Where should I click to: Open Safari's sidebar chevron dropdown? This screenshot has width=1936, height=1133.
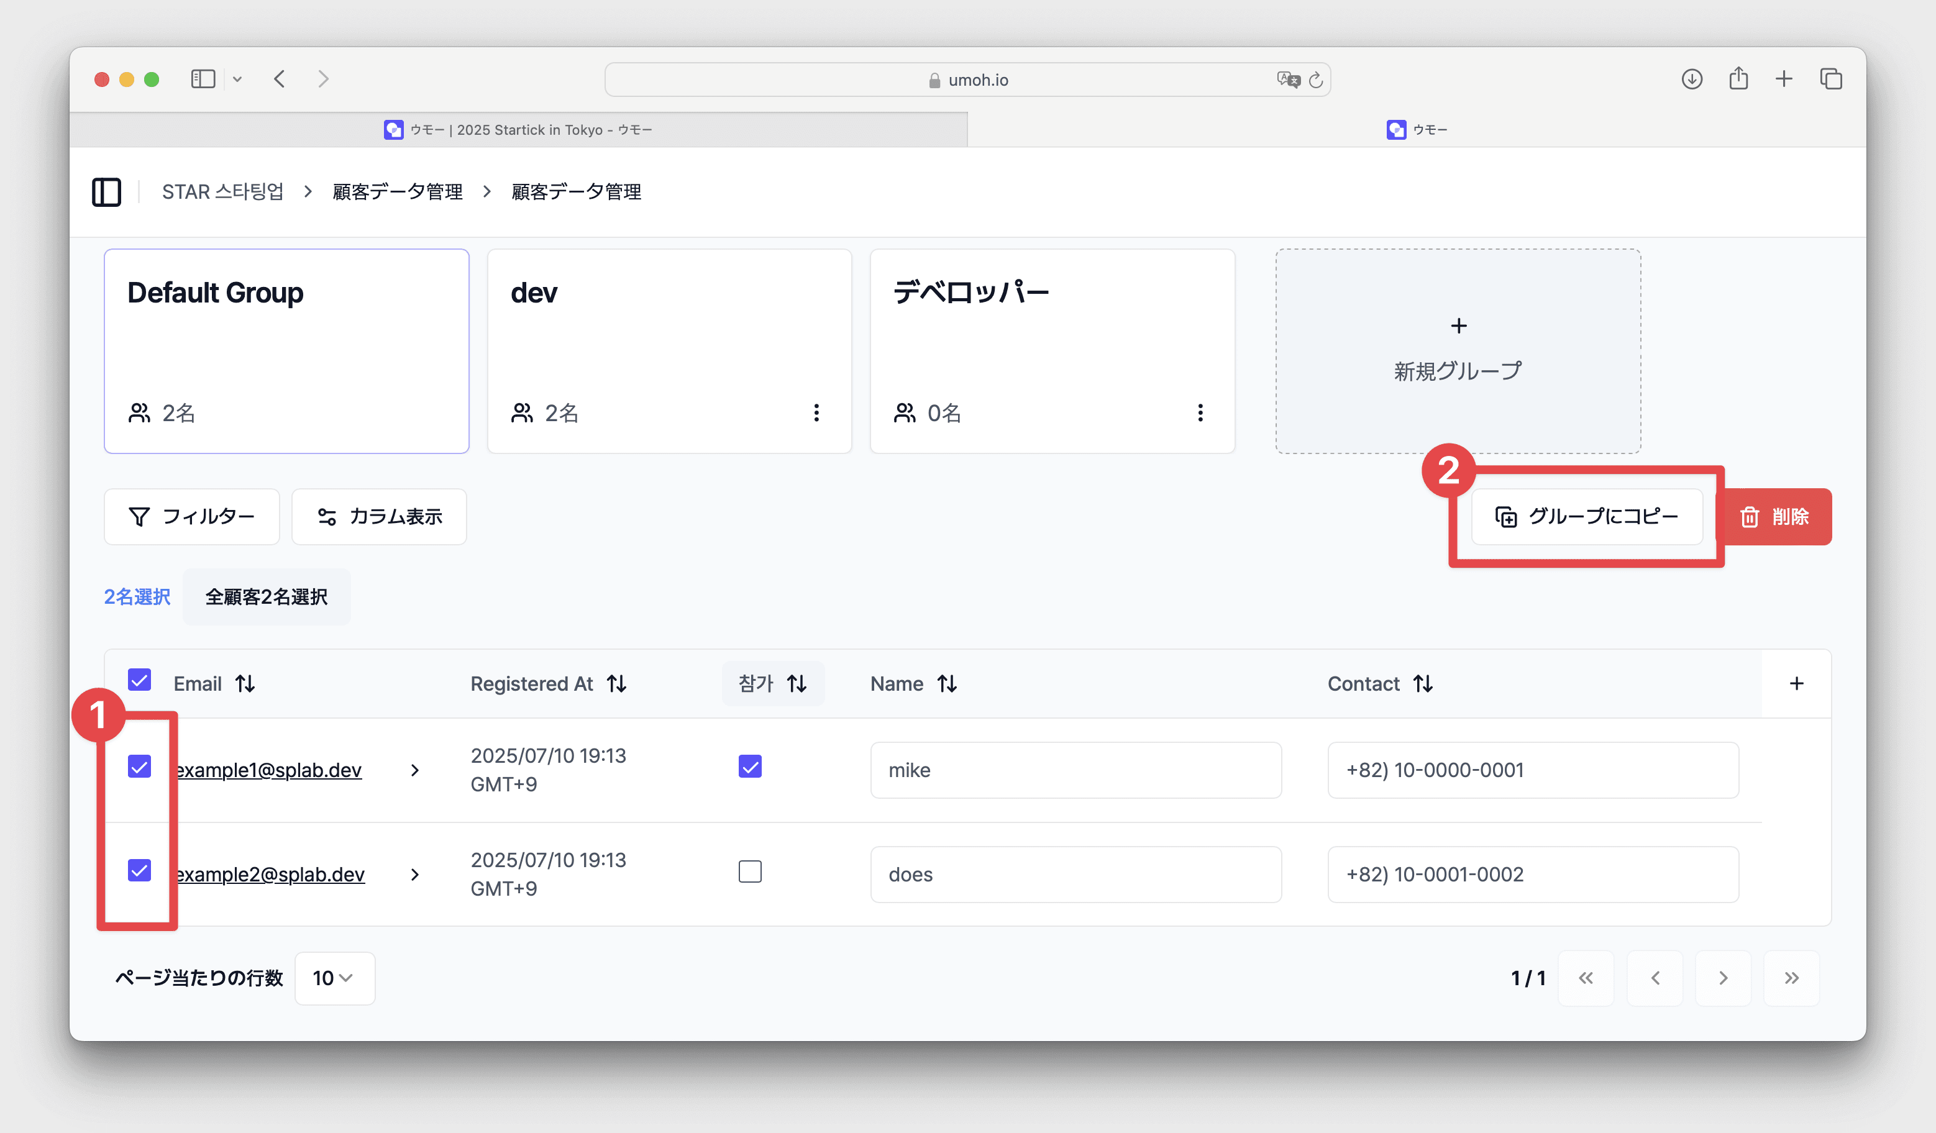coord(237,79)
